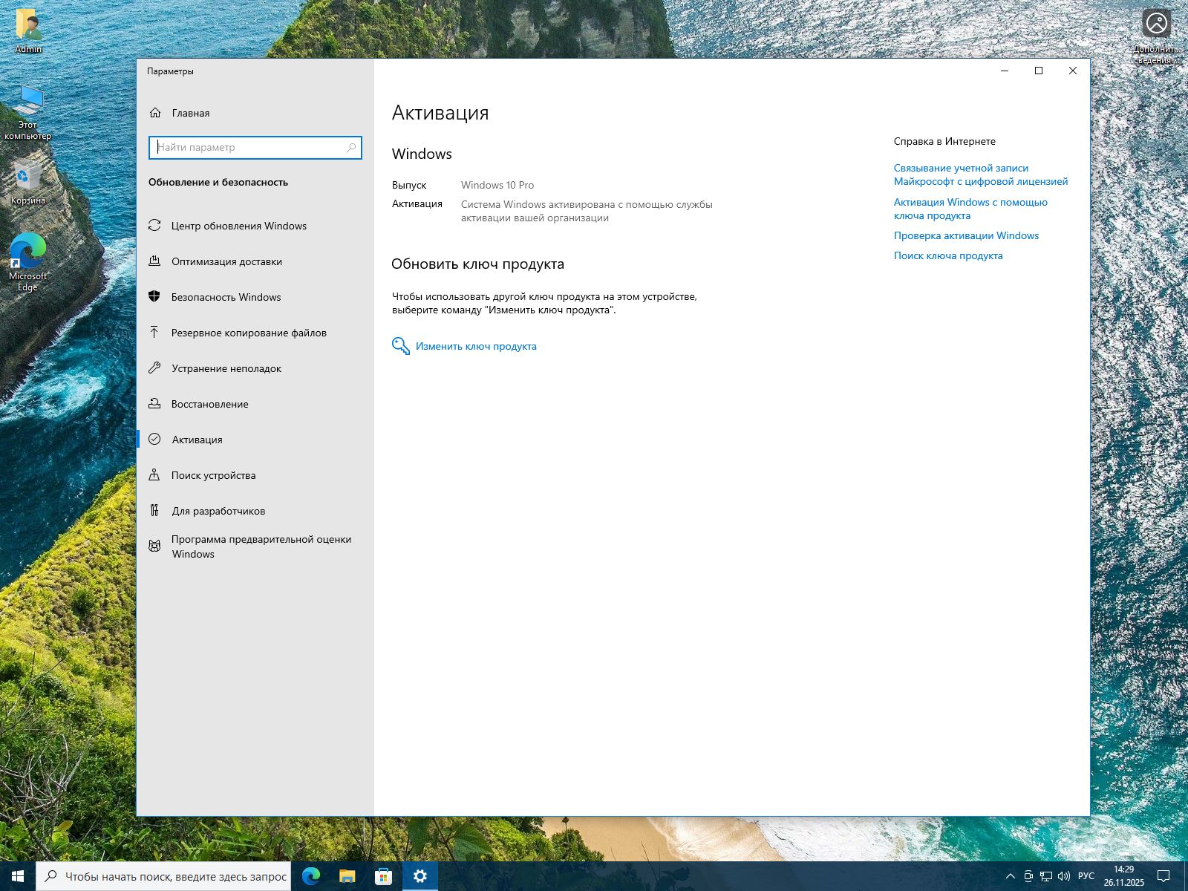
Task: Open Microsoft Store from the taskbar
Action: tap(383, 876)
